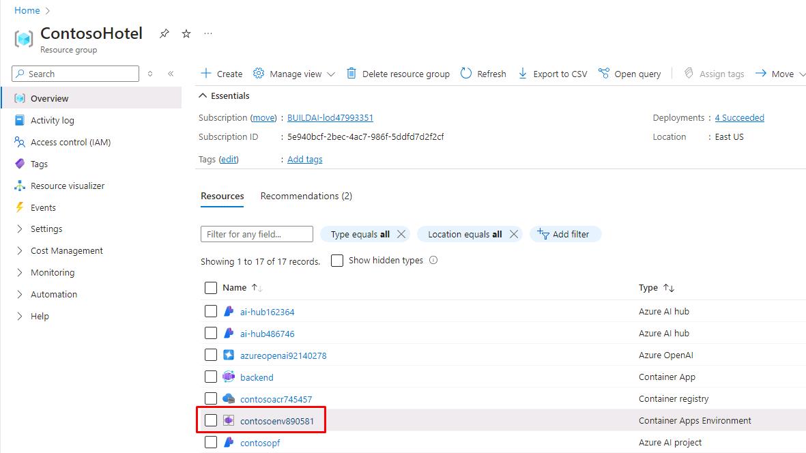Click the Tags edit link
The width and height of the screenshot is (806, 453).
229,159
